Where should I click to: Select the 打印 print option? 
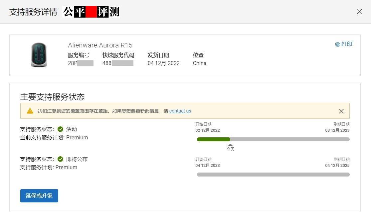[x=346, y=44]
